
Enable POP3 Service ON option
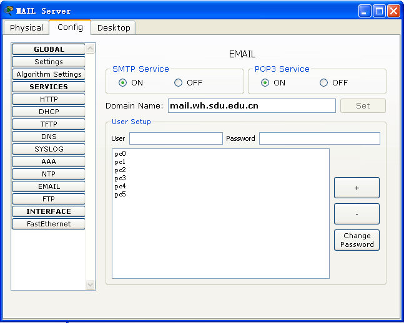pos(265,82)
